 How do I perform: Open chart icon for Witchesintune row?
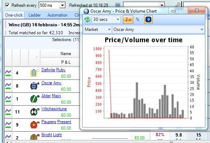click(8, 112)
